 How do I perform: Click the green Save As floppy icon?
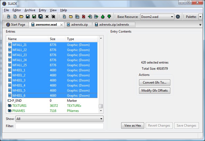(x=34, y=17)
